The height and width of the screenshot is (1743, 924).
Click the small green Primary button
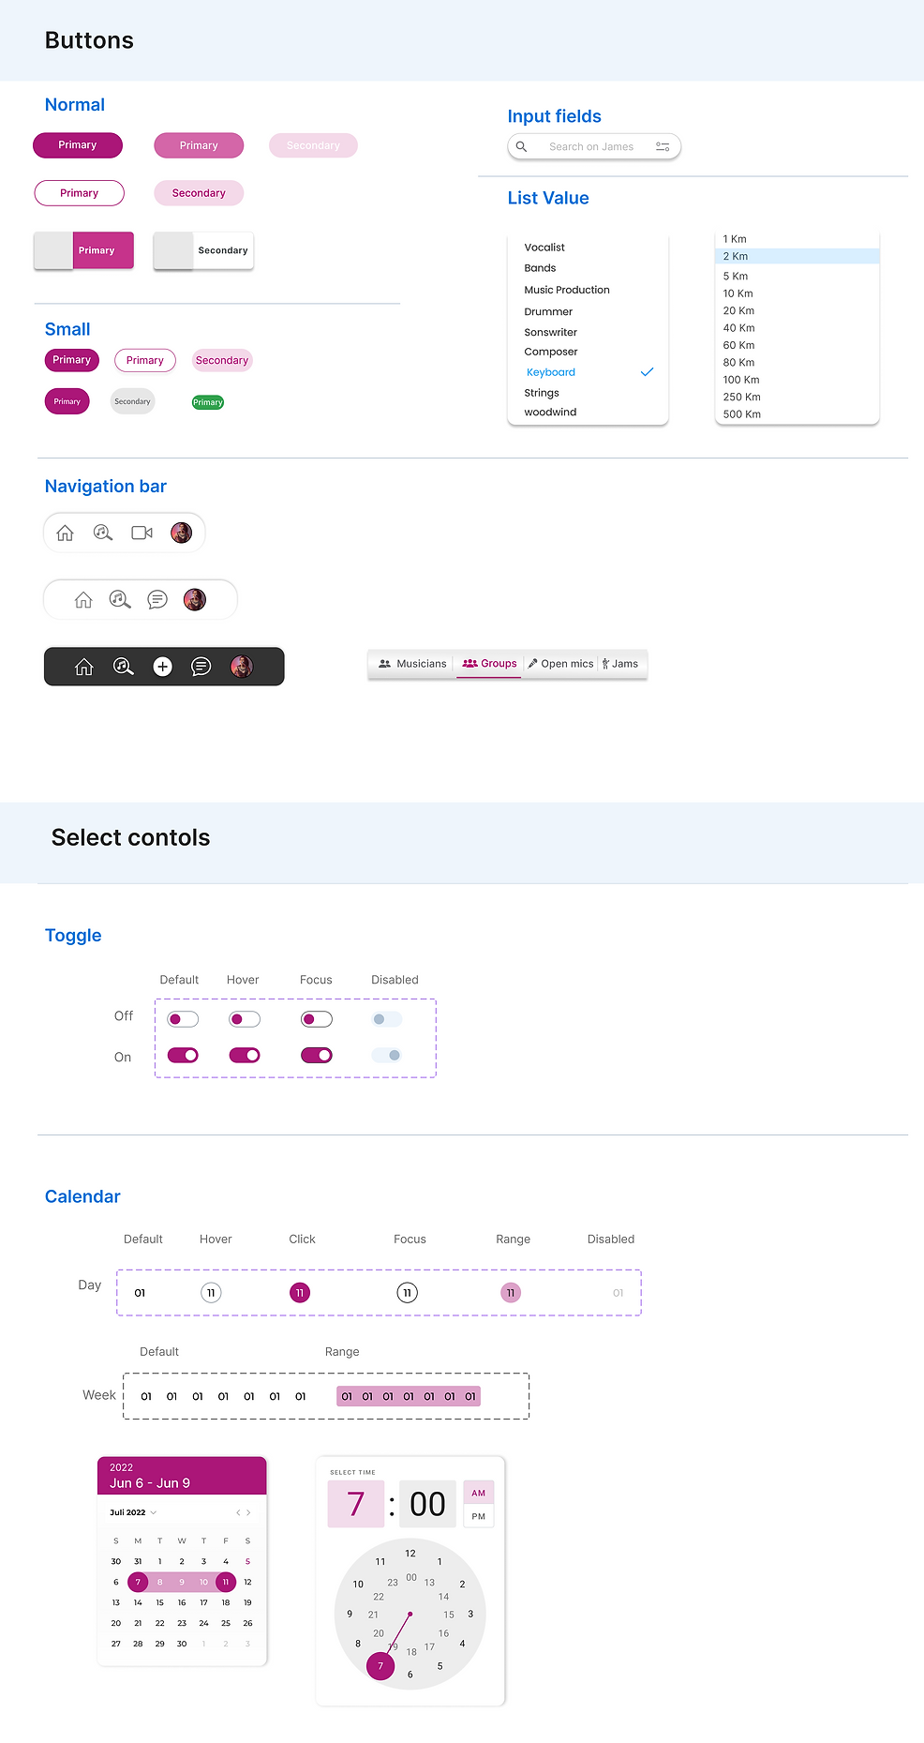click(x=208, y=402)
